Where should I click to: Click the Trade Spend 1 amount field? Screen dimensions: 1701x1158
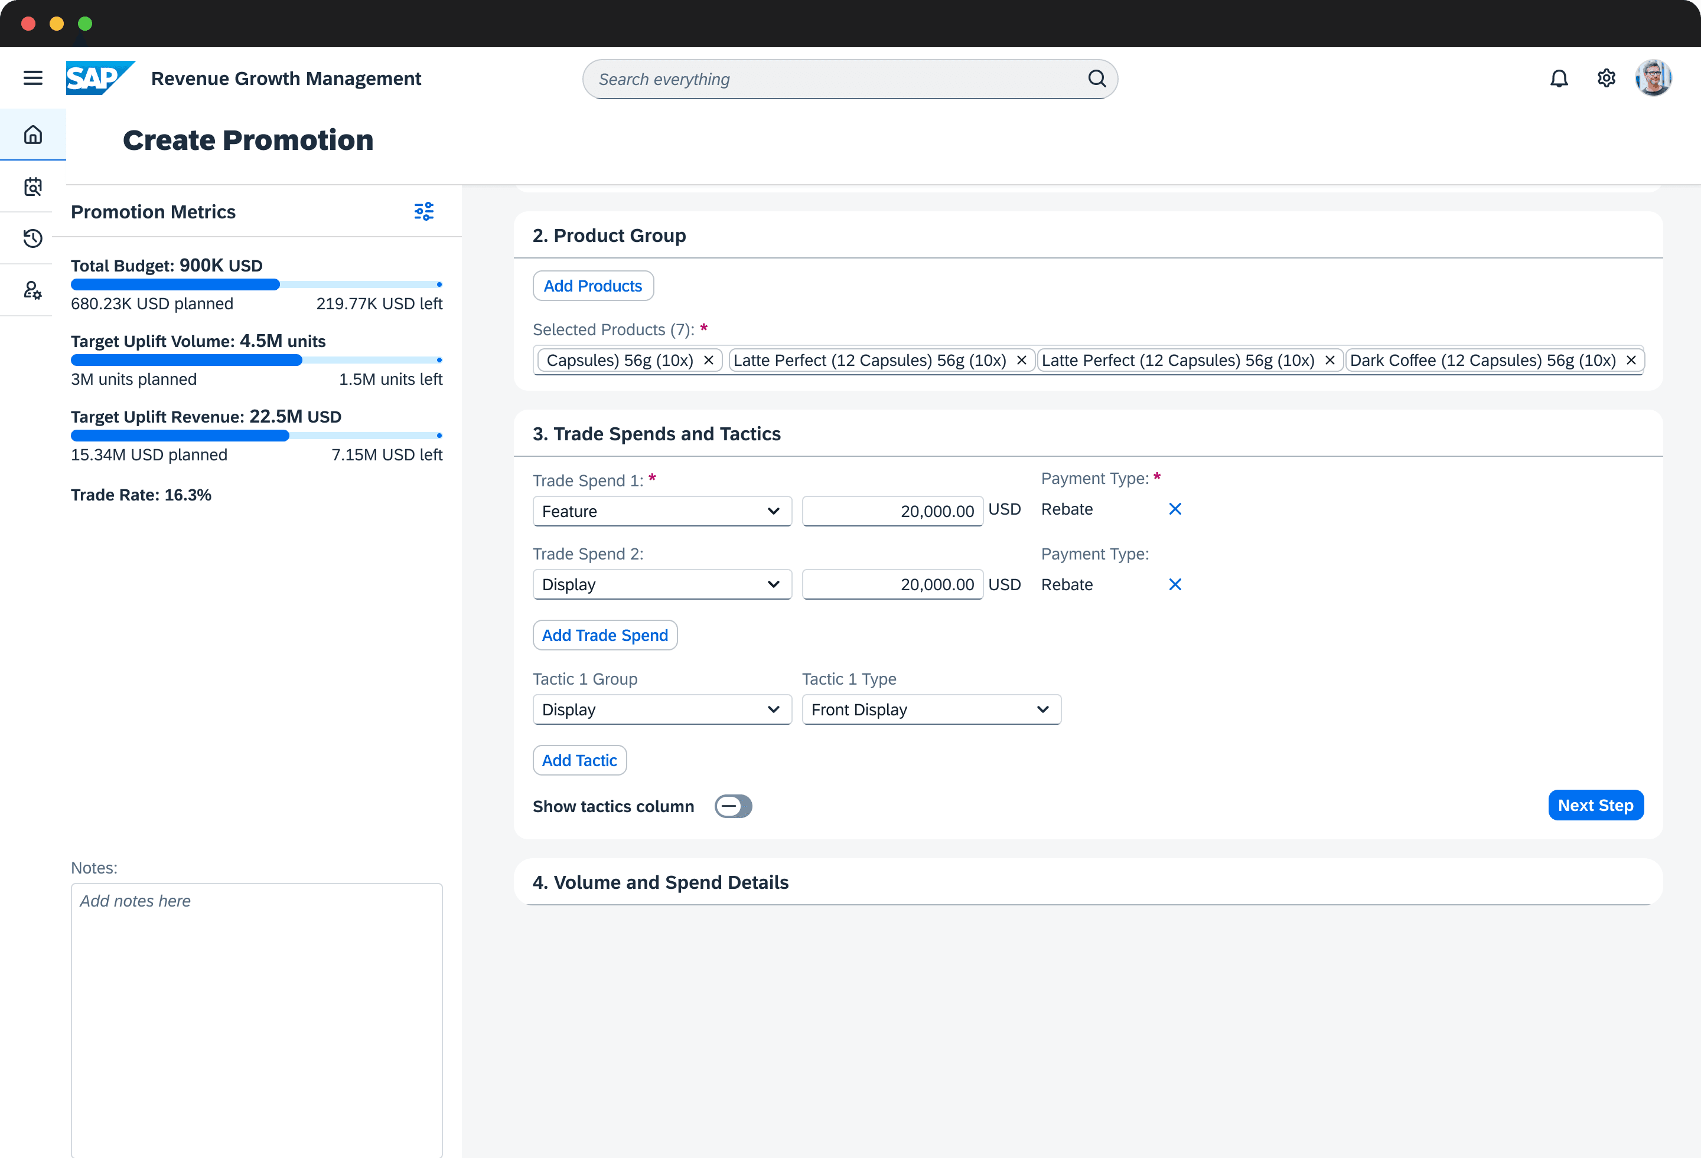[x=892, y=511]
